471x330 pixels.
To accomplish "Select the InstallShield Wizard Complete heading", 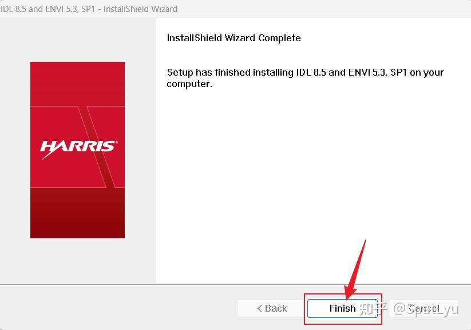I will (233, 38).
